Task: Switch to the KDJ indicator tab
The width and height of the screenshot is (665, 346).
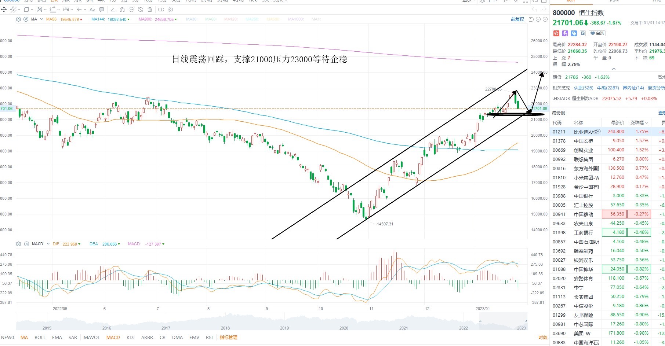Action: (130, 337)
